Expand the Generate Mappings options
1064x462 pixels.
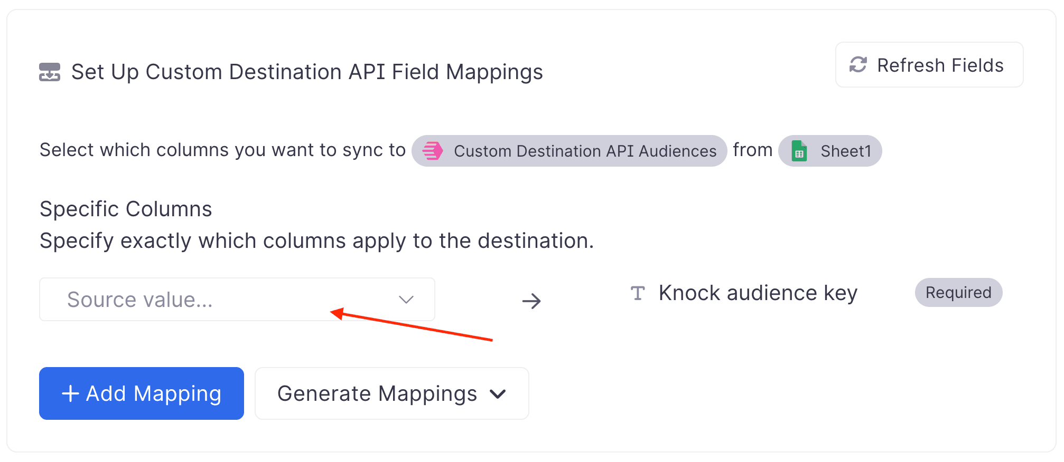(391, 393)
